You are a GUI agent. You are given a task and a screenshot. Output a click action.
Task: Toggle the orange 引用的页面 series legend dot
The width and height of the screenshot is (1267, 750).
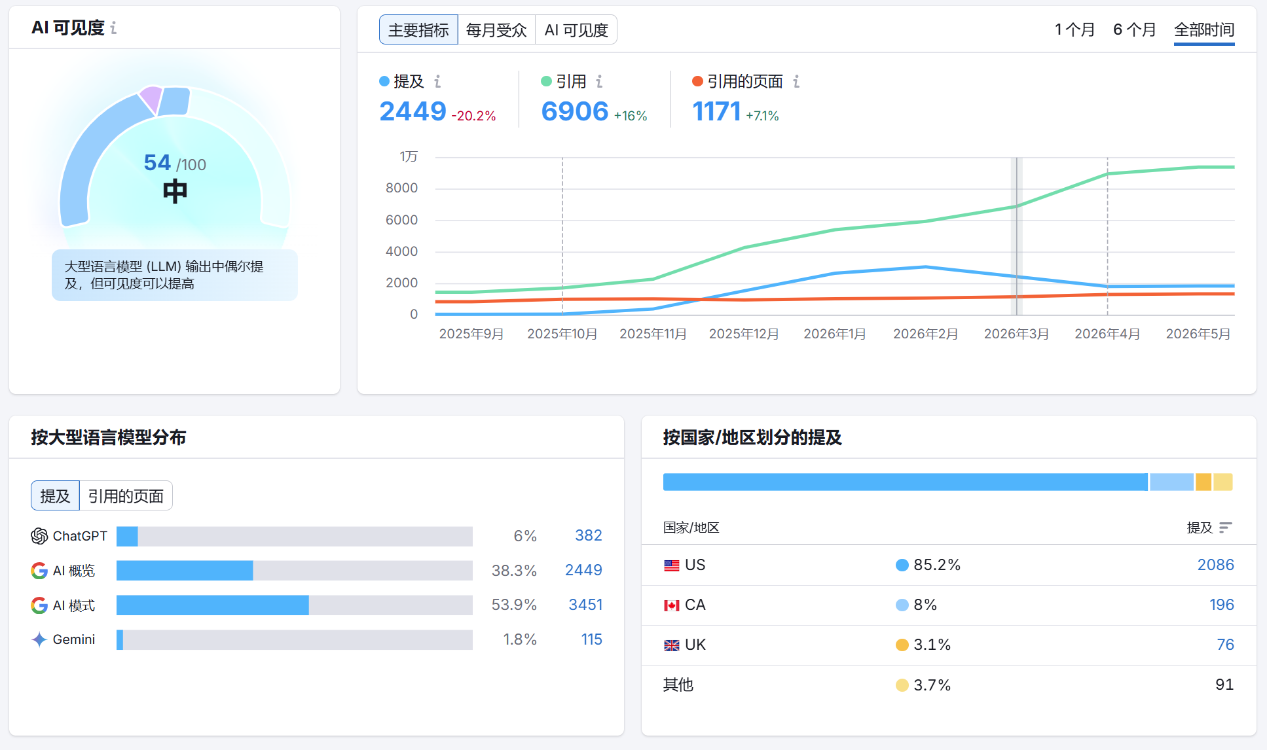pyautogui.click(x=697, y=81)
